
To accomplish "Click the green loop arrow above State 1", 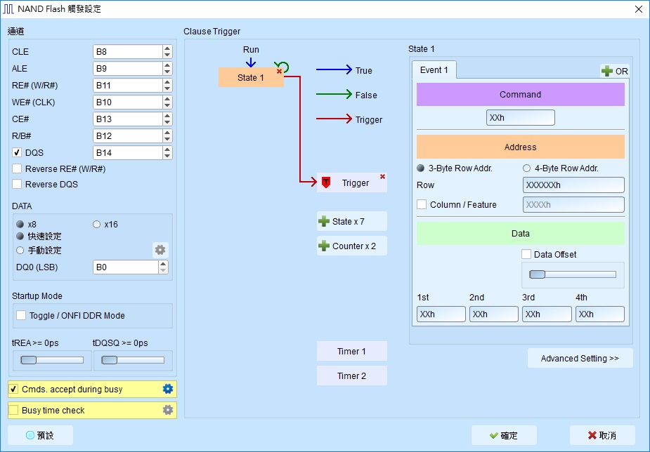I will [282, 66].
